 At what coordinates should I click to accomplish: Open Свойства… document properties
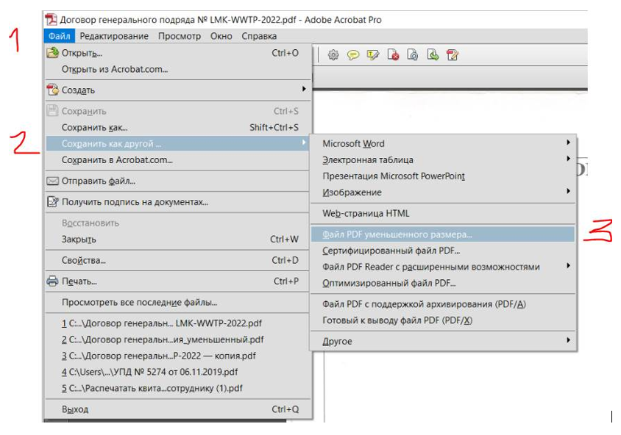point(177,260)
